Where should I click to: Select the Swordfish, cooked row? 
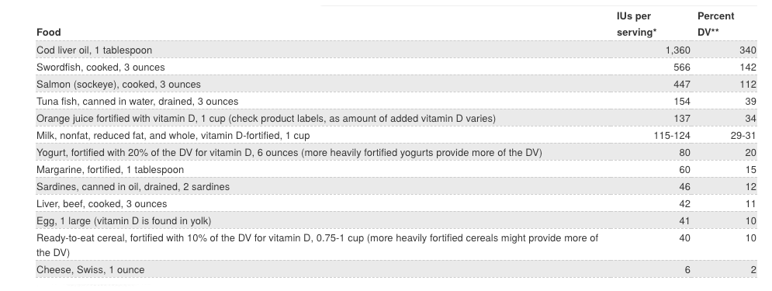[396, 68]
